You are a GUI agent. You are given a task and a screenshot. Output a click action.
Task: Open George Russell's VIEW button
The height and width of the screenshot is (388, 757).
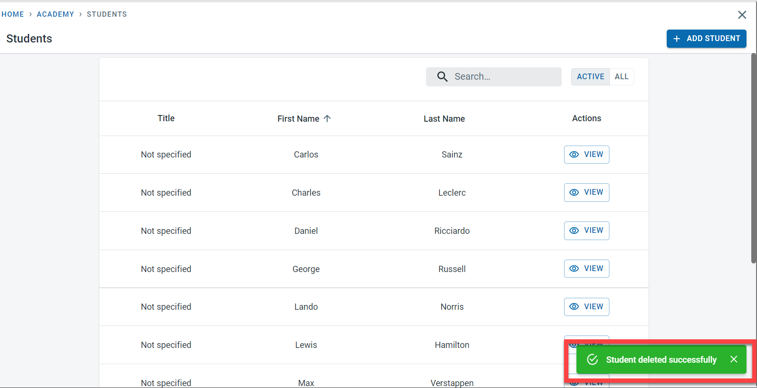tap(586, 269)
